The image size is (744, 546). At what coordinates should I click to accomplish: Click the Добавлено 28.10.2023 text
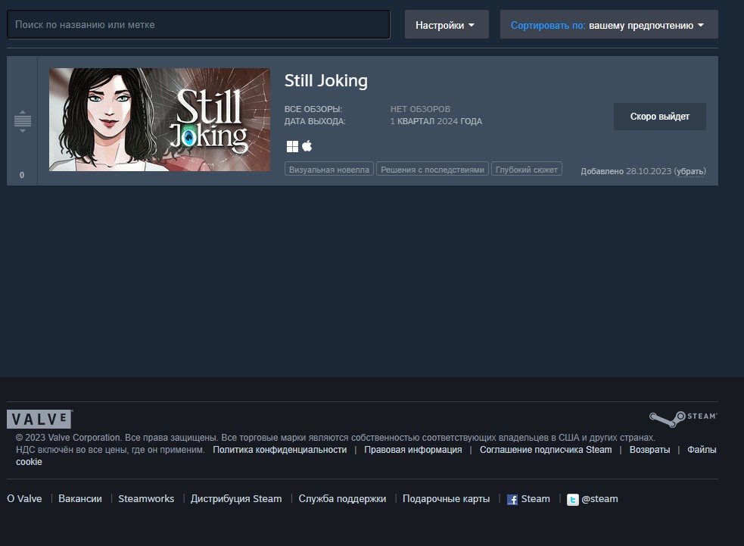pos(627,171)
